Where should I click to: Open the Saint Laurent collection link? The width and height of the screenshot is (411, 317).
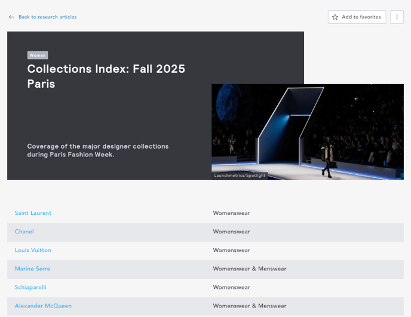(33, 213)
